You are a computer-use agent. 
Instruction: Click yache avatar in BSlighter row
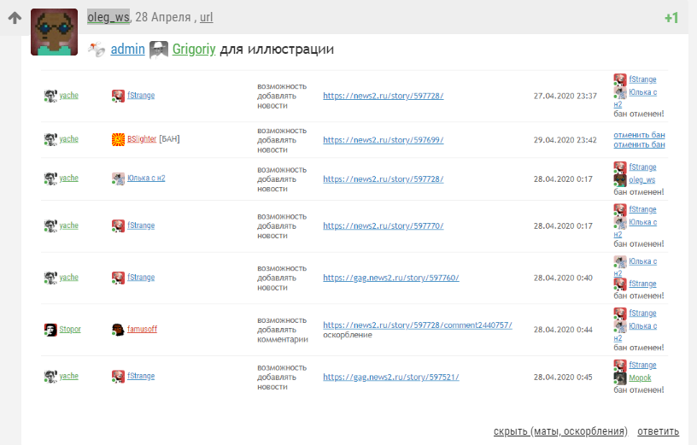[x=50, y=139]
